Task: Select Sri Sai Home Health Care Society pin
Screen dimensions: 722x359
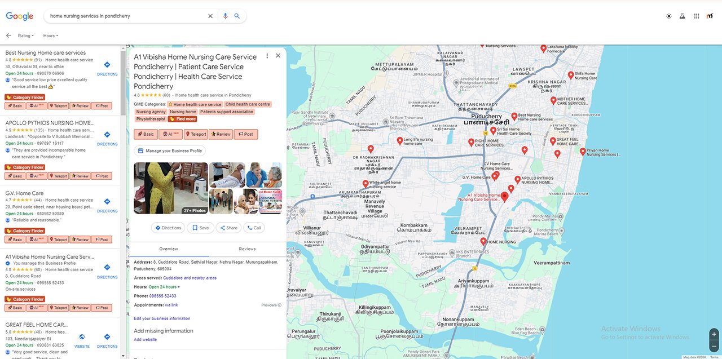Action: point(493,130)
